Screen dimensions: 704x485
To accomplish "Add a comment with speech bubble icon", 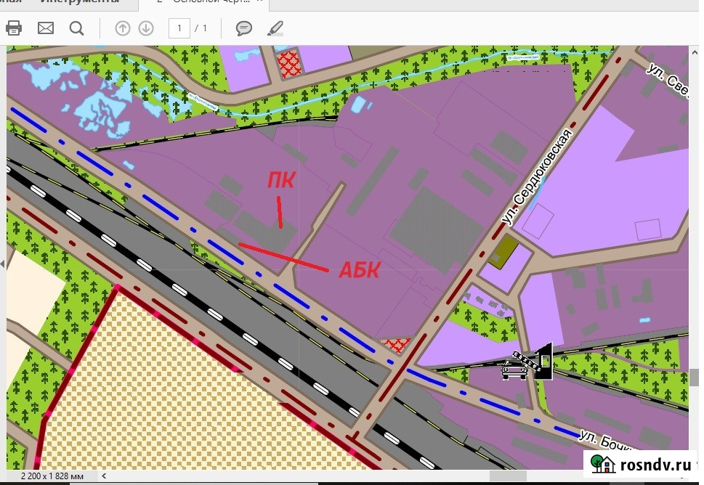I will pyautogui.click(x=244, y=28).
